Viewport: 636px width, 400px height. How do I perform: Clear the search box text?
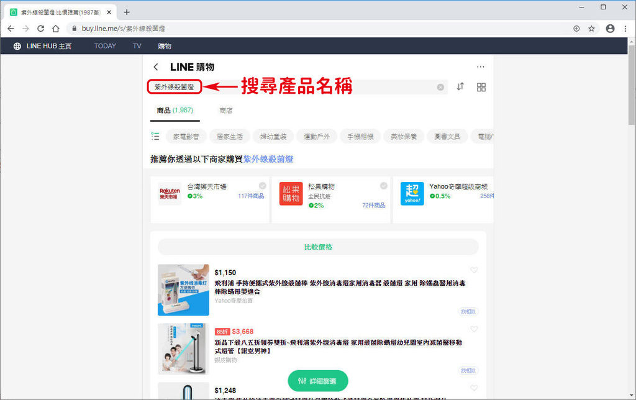440,87
